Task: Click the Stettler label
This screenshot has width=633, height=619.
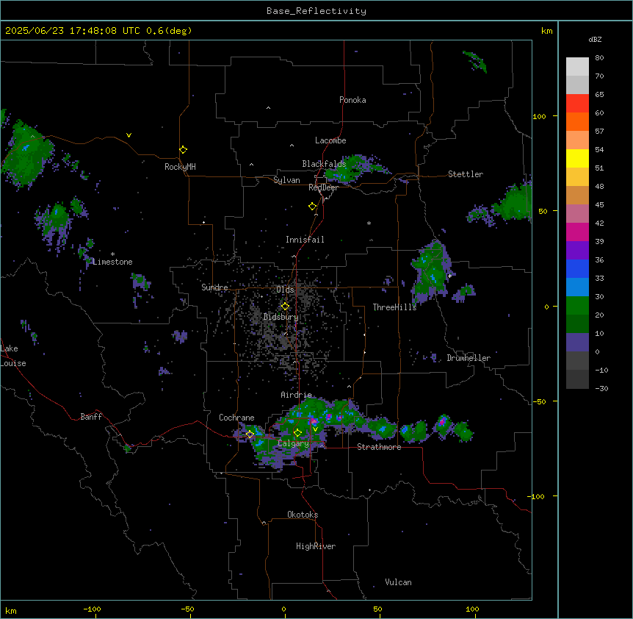Action: (465, 174)
